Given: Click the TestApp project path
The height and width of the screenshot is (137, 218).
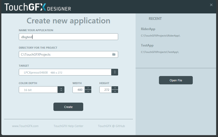Looking at the screenshot, I should click(160, 52).
